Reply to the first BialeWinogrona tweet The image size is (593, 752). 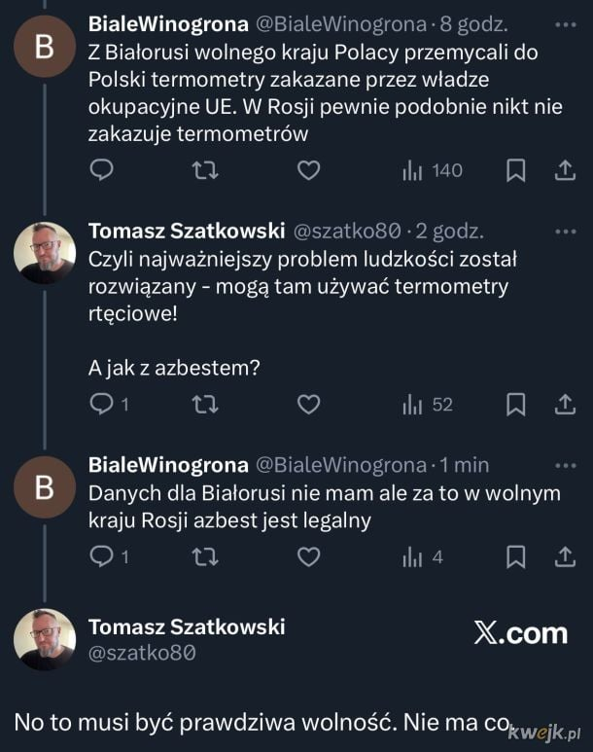103,170
